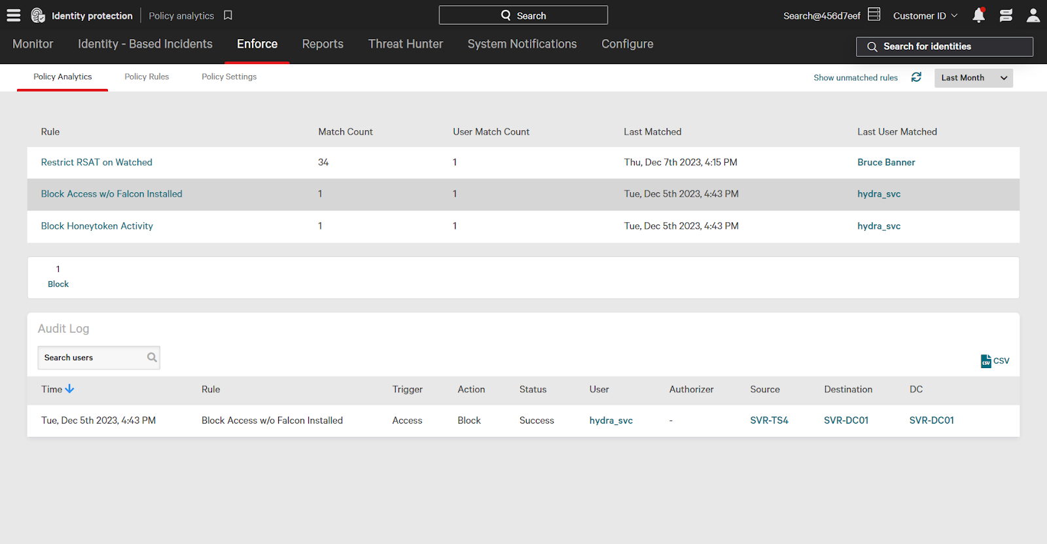Click the magnifier icon in Search users
Screen dimensions: 1047x544
[152, 357]
